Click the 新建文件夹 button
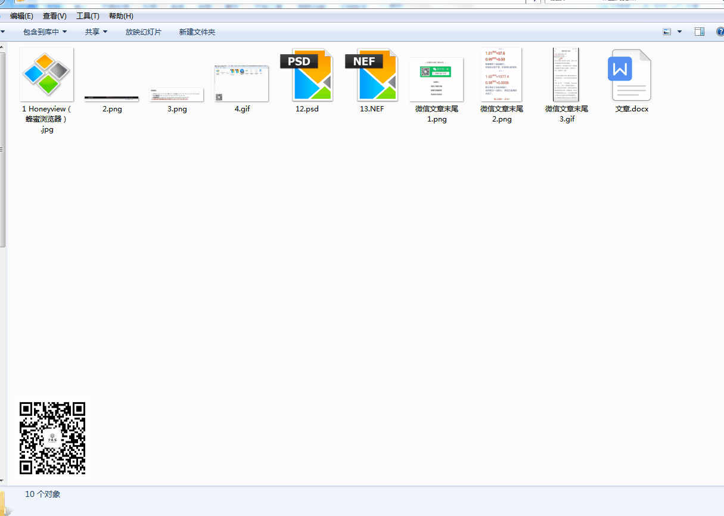This screenshot has height=516, width=724. pyautogui.click(x=197, y=32)
